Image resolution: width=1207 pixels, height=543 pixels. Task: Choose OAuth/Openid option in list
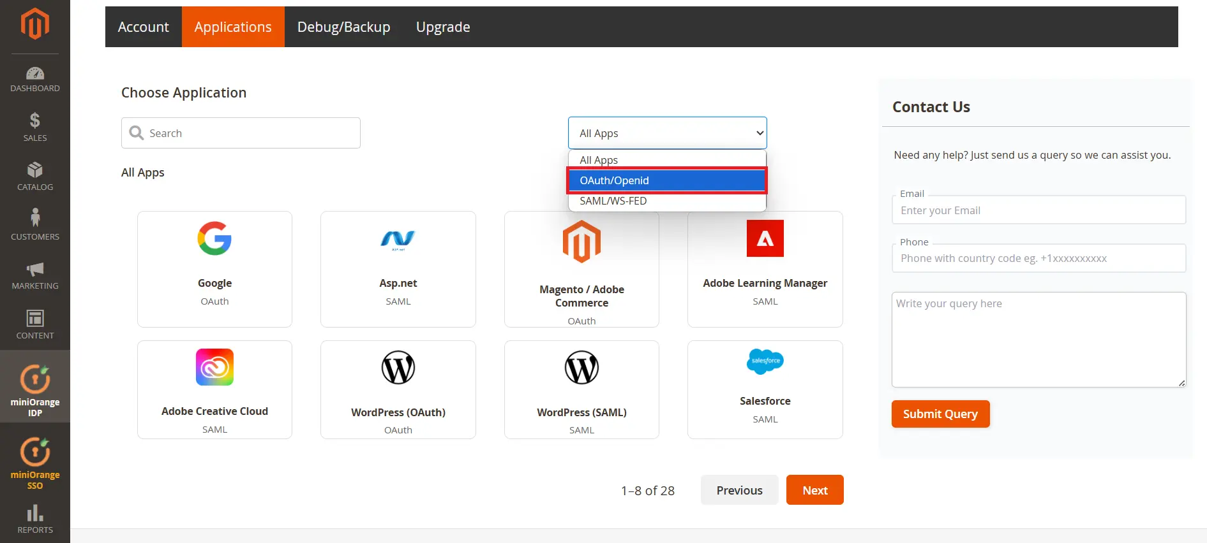(x=667, y=180)
